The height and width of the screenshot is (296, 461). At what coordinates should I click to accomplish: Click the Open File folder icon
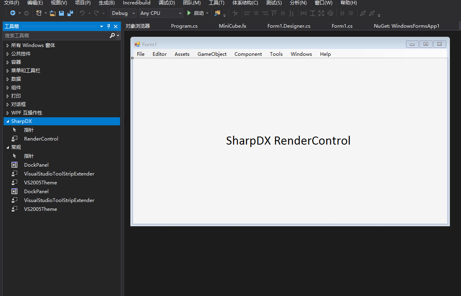pos(53,13)
